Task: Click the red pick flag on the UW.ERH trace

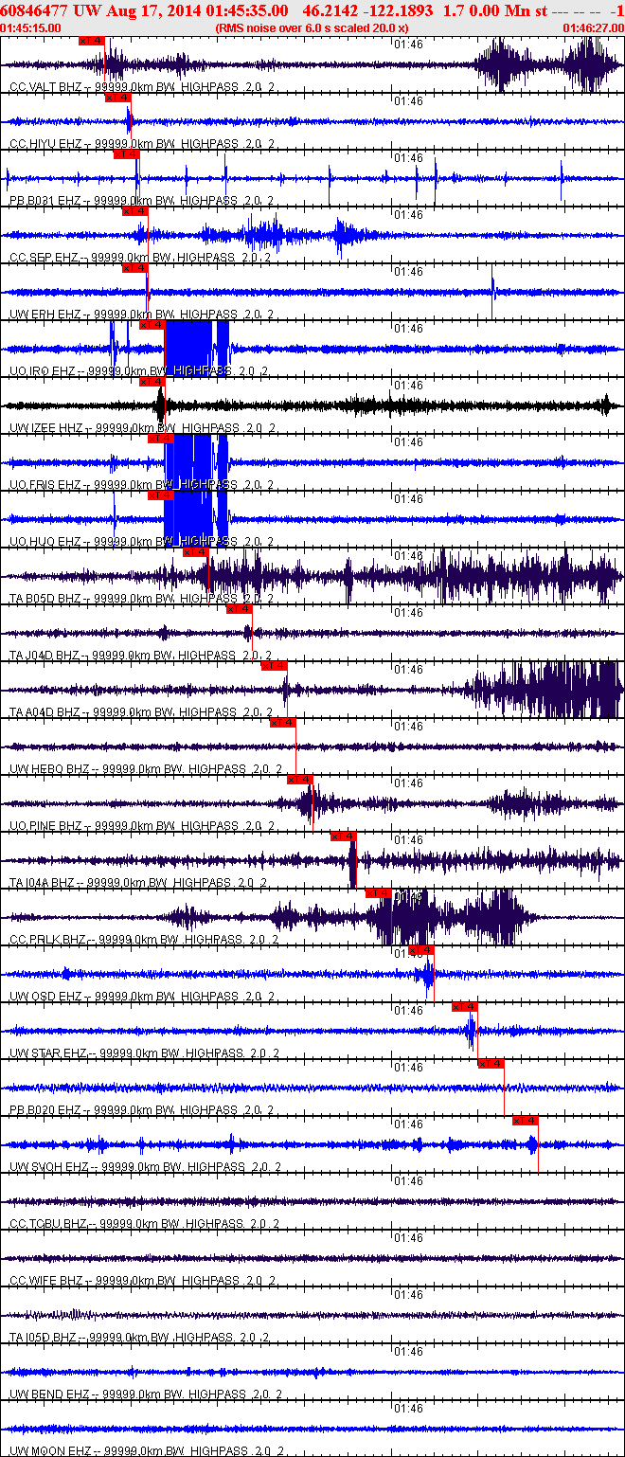Action: (134, 268)
